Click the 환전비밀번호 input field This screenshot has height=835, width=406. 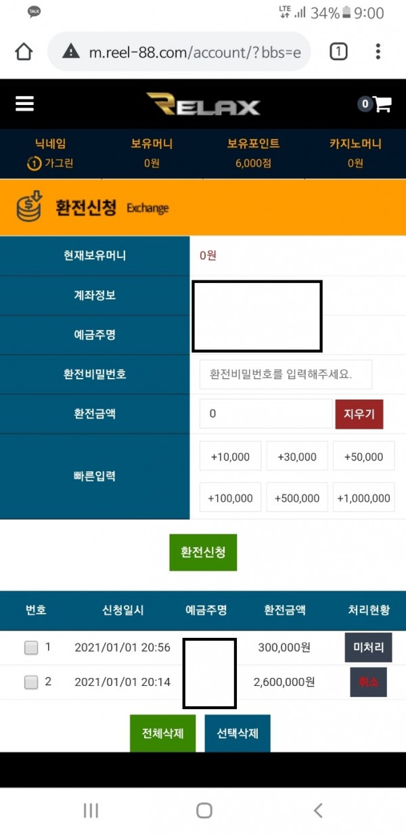[286, 374]
